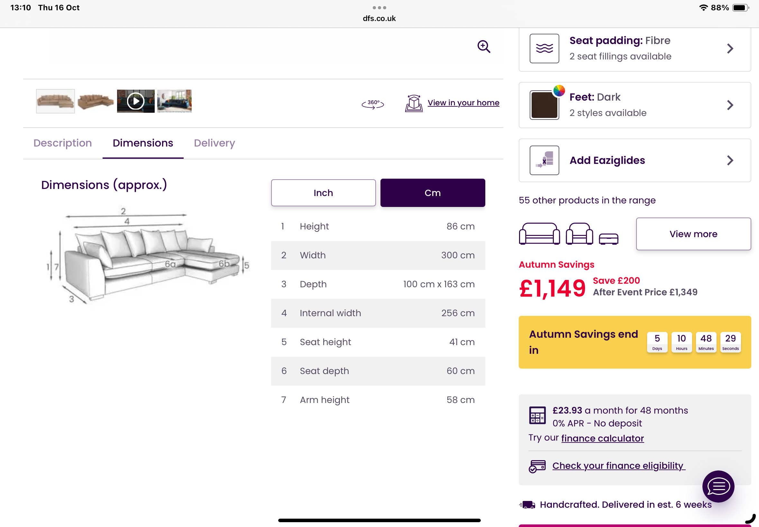Image resolution: width=759 pixels, height=527 pixels.
Task: Click the View more button
Action: 693,234
